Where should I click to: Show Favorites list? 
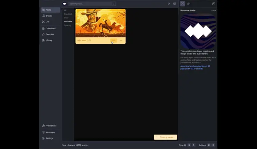coord(50,34)
